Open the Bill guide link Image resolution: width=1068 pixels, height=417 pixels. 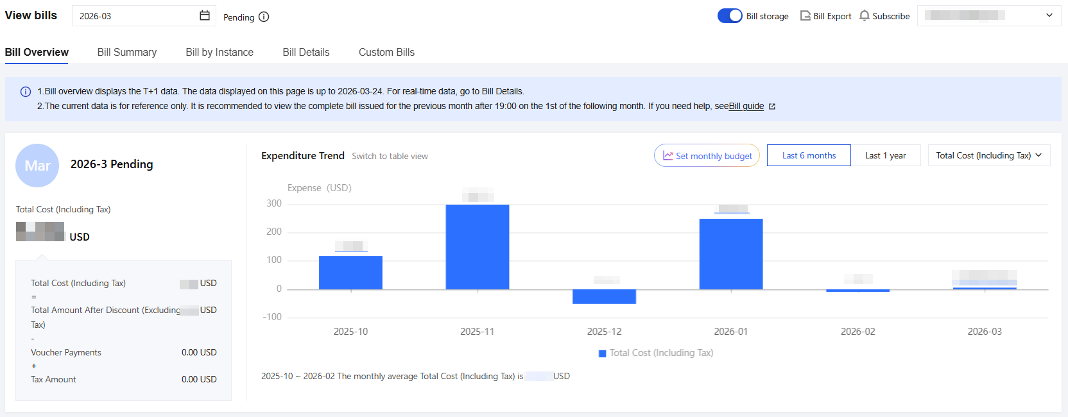click(x=746, y=106)
